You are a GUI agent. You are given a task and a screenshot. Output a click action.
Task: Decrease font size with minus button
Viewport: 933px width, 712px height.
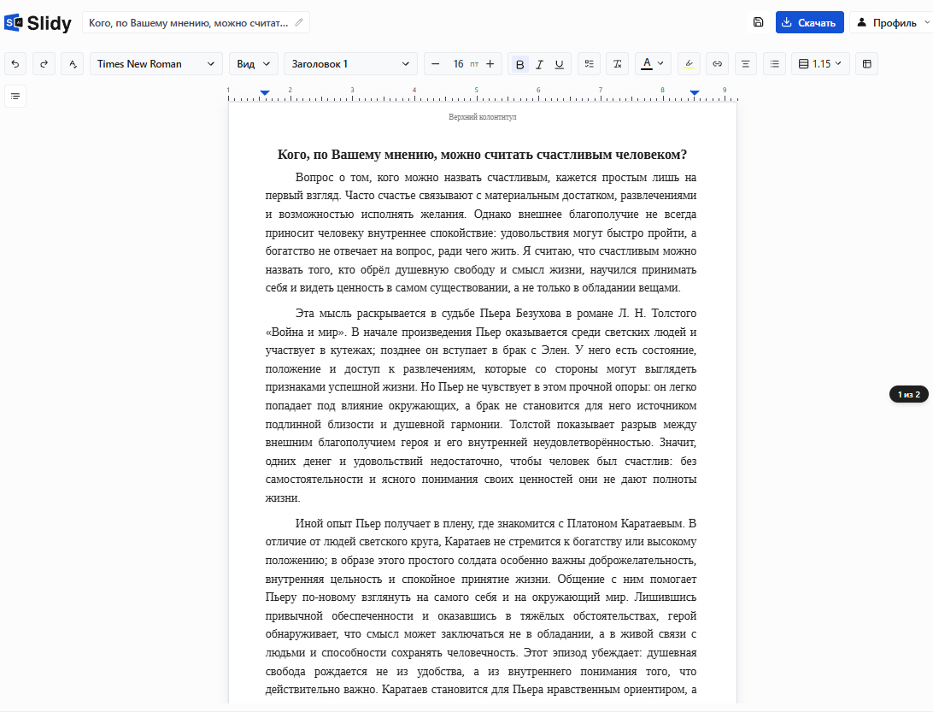[x=436, y=64]
